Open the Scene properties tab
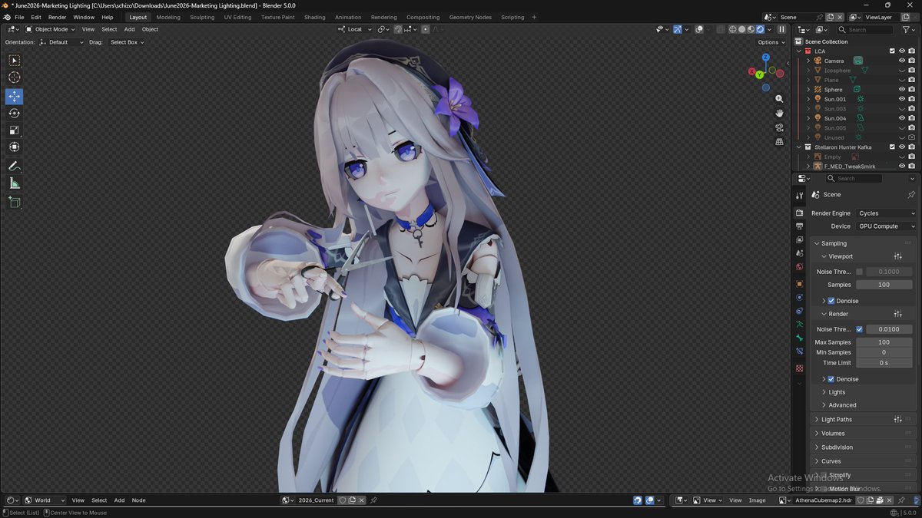 pyautogui.click(x=799, y=254)
